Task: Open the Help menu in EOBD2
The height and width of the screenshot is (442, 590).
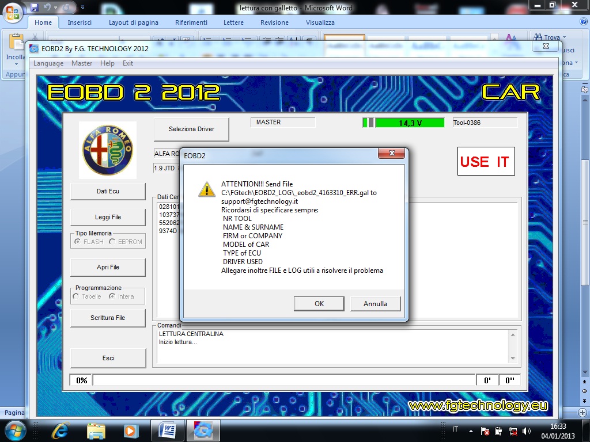Action: [x=107, y=63]
